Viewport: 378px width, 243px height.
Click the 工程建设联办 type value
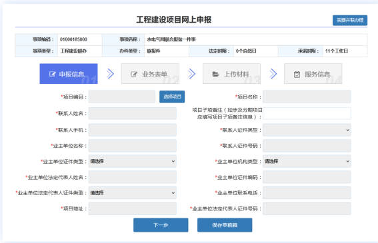click(73, 51)
